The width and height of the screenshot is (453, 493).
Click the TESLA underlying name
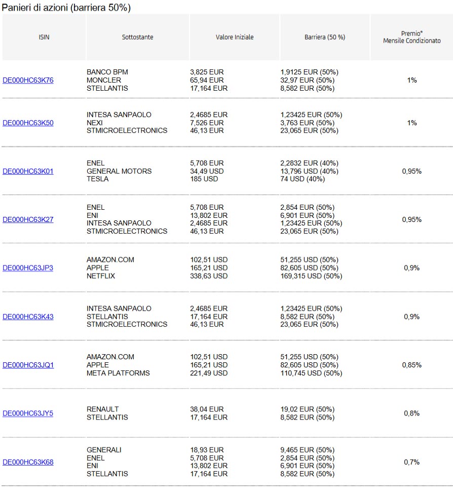point(97,179)
